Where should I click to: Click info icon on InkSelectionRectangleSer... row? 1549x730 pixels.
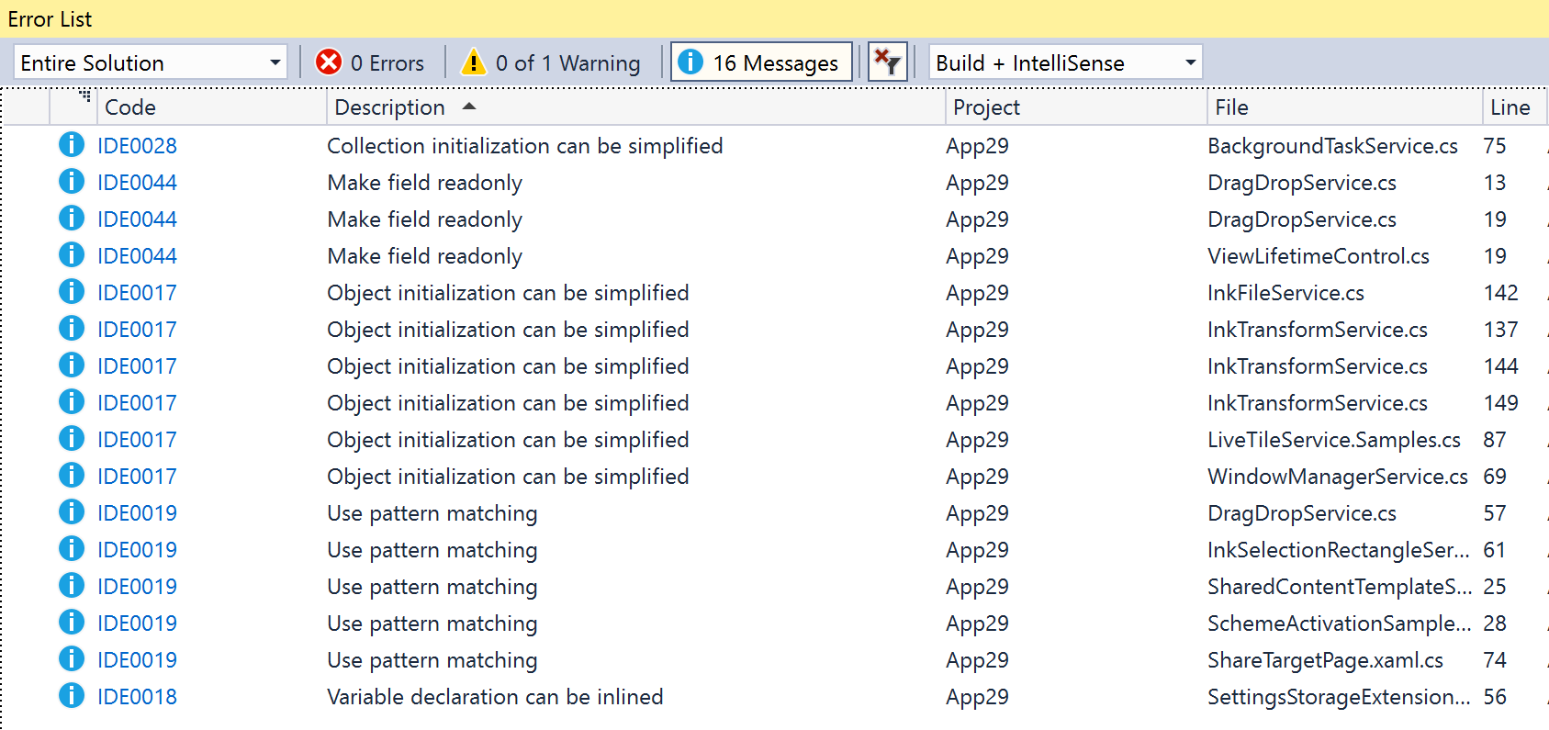point(72,548)
